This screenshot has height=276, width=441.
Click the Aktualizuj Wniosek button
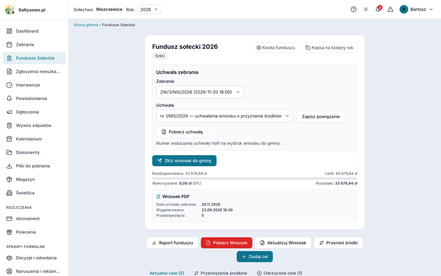[x=283, y=243]
